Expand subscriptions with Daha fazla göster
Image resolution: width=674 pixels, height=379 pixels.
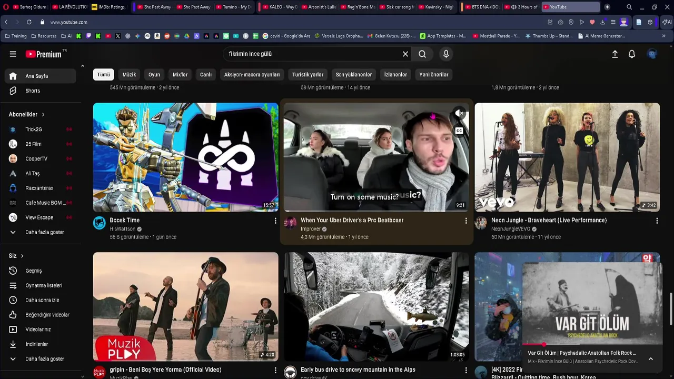click(41, 232)
